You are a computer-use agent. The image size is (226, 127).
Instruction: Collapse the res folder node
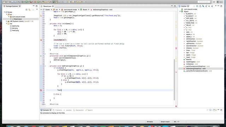pyautogui.click(x=7, y=24)
